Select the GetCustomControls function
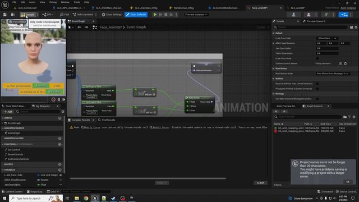Viewport: 359px width, 202px height. (x=18, y=159)
